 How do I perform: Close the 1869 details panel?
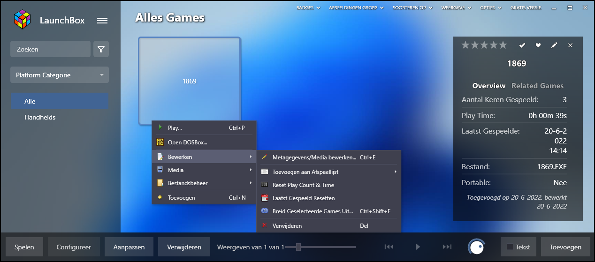(x=570, y=45)
